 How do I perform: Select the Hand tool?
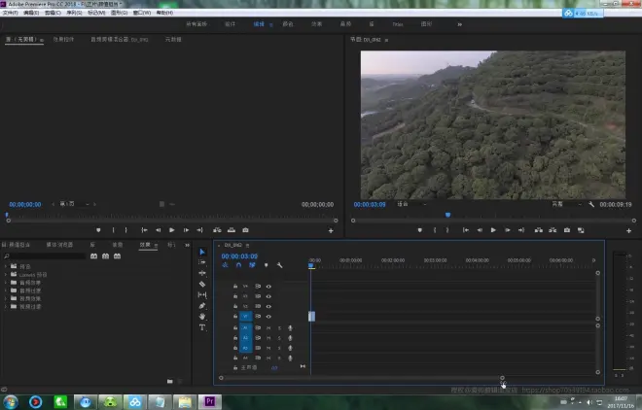point(202,317)
